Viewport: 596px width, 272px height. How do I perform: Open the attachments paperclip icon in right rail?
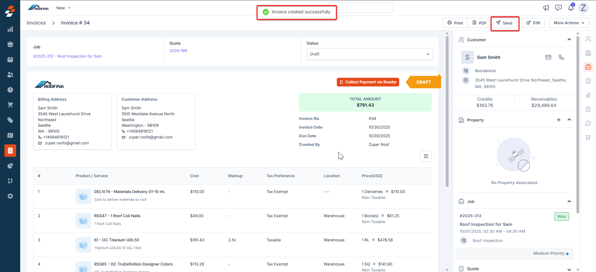[x=588, y=95]
